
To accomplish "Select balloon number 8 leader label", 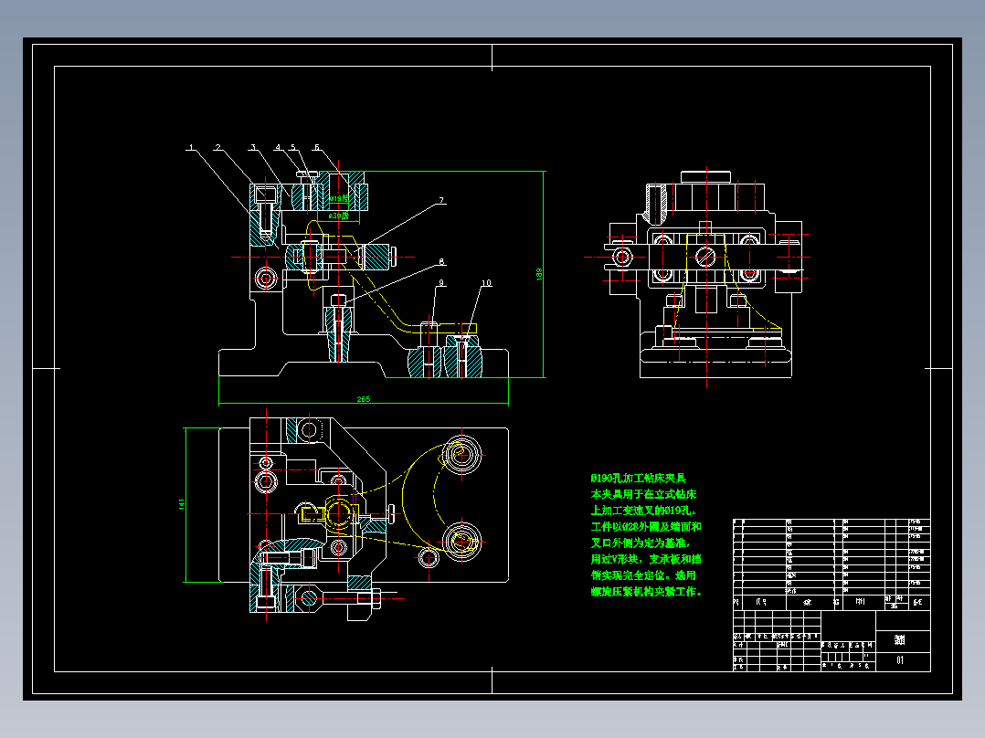I will click(441, 262).
